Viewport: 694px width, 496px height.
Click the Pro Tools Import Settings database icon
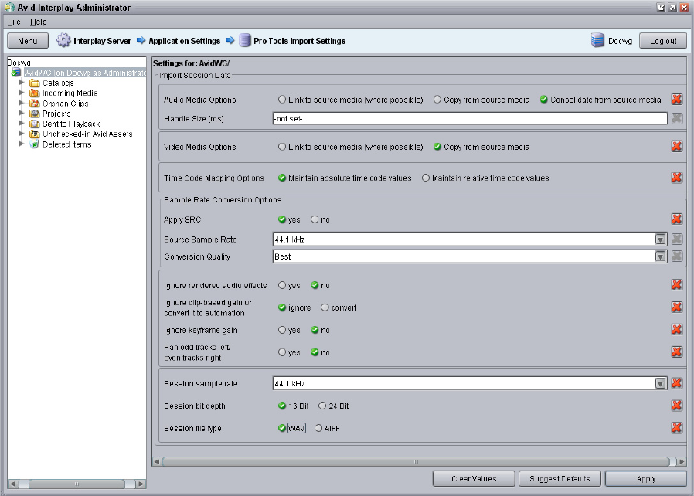(x=245, y=40)
